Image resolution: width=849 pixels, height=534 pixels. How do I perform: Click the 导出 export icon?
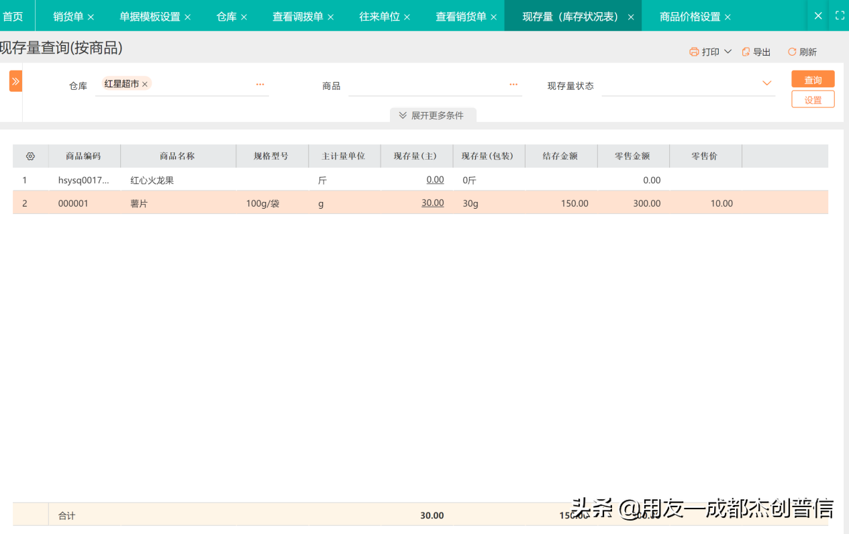(746, 51)
